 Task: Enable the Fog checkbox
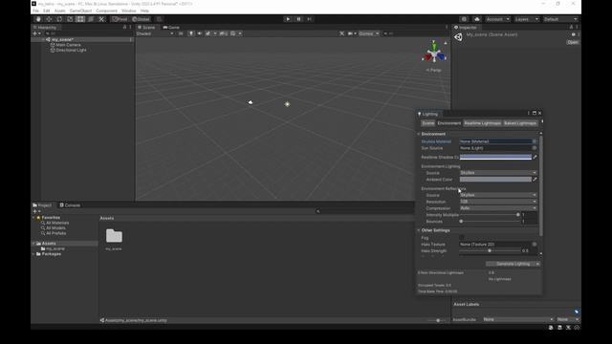point(462,238)
